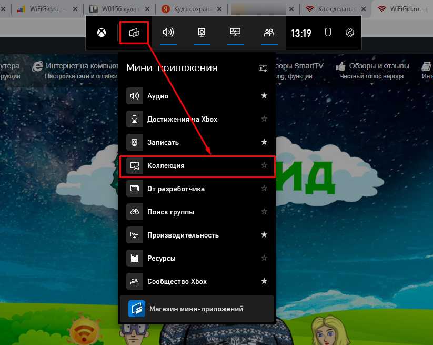The image size is (433, 345).
Task: Click the Магазин мини-приложений store icon
Action: pyautogui.click(x=137, y=309)
